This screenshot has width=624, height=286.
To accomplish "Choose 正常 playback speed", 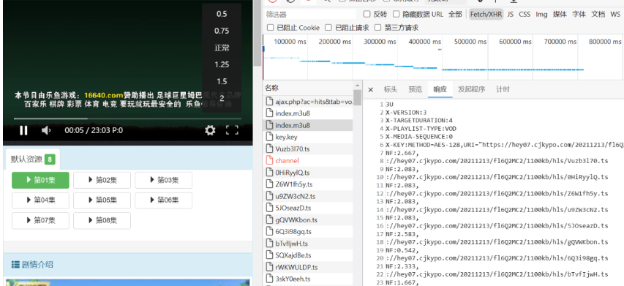I will [222, 48].
